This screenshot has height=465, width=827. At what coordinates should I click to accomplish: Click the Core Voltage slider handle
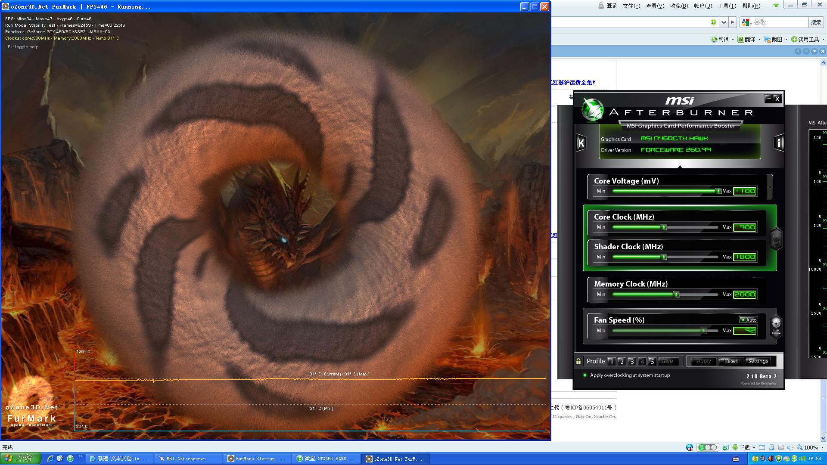pyautogui.click(x=718, y=191)
